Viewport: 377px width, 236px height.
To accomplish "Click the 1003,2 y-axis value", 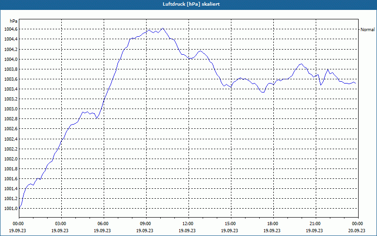I will pyautogui.click(x=10, y=99).
